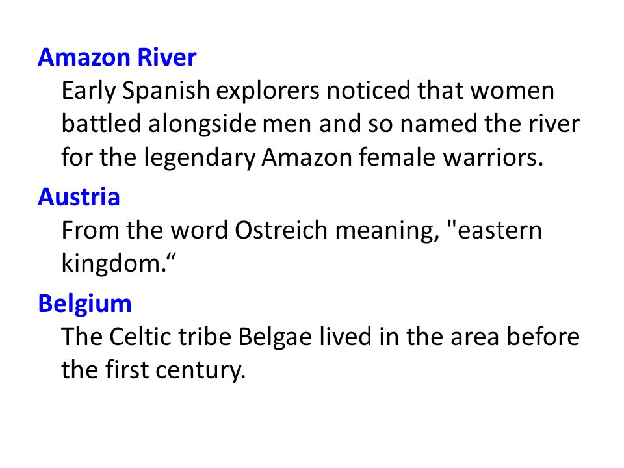Select the blue Austria heading
Screen dimensions: 624x468
point(79,197)
